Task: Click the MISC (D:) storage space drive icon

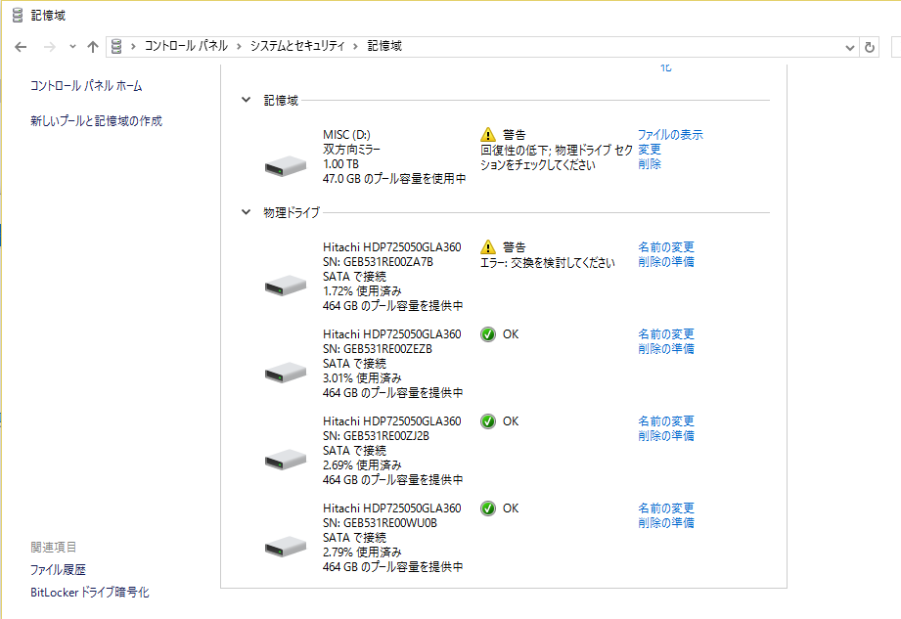Action: click(286, 166)
